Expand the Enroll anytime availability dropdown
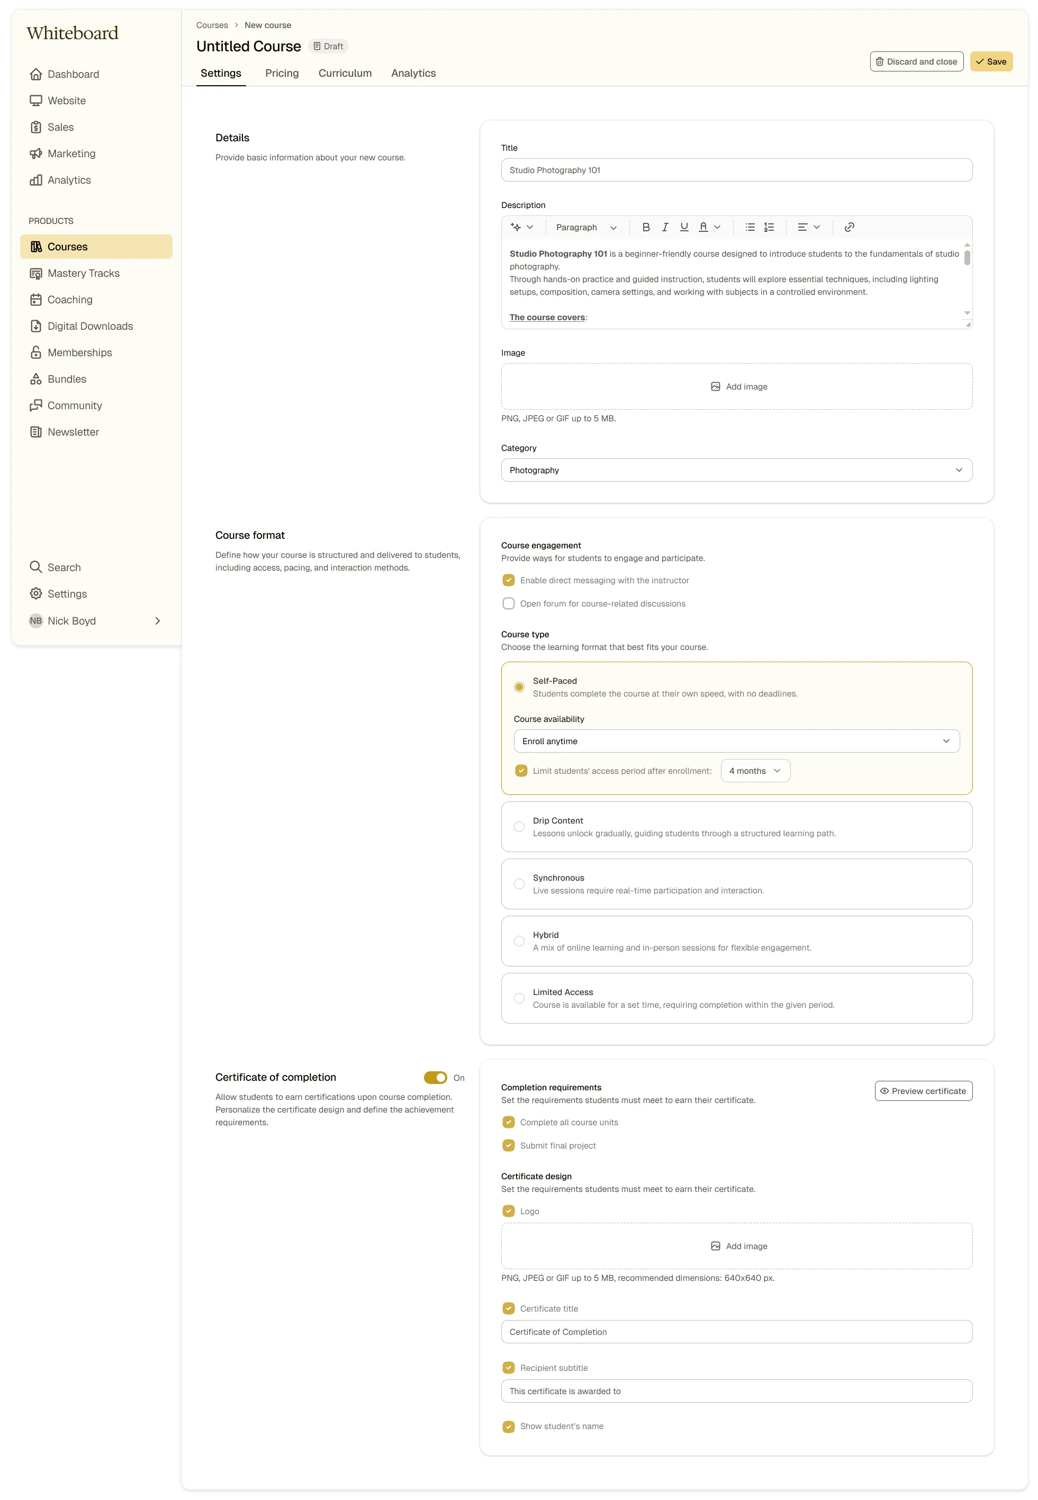Image resolution: width=1038 pixels, height=1500 pixels. 736,741
